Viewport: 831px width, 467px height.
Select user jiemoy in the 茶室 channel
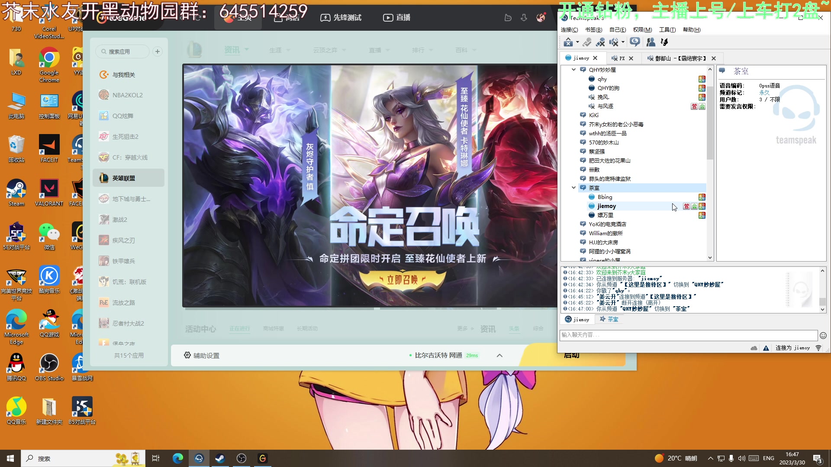pos(606,206)
